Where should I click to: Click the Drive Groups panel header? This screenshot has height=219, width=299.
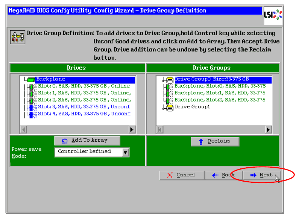[213, 68]
